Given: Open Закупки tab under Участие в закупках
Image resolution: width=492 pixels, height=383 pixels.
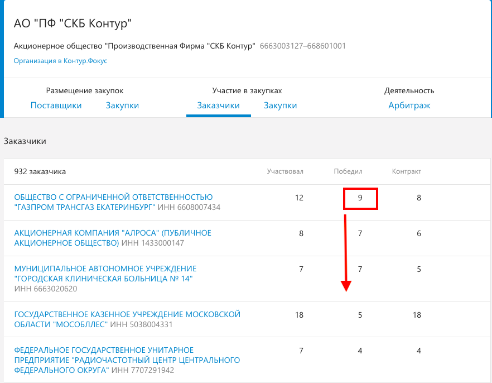Looking at the screenshot, I should [x=280, y=106].
